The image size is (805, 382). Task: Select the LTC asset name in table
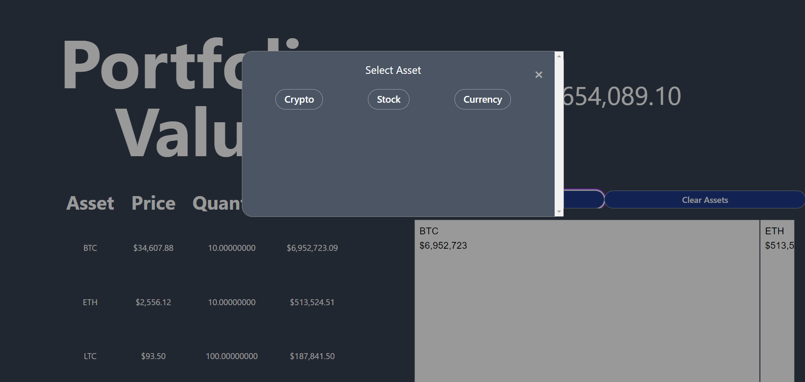[90, 356]
